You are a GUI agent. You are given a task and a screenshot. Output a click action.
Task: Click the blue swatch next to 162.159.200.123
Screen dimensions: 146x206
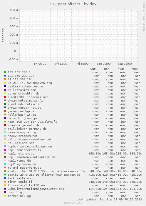(5, 76)
